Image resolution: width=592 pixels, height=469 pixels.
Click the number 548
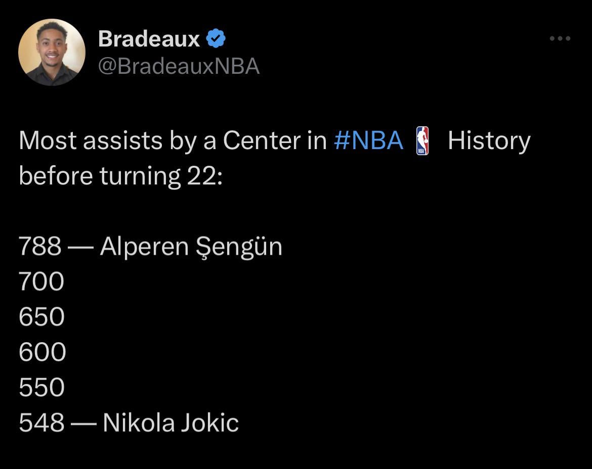[x=41, y=423]
